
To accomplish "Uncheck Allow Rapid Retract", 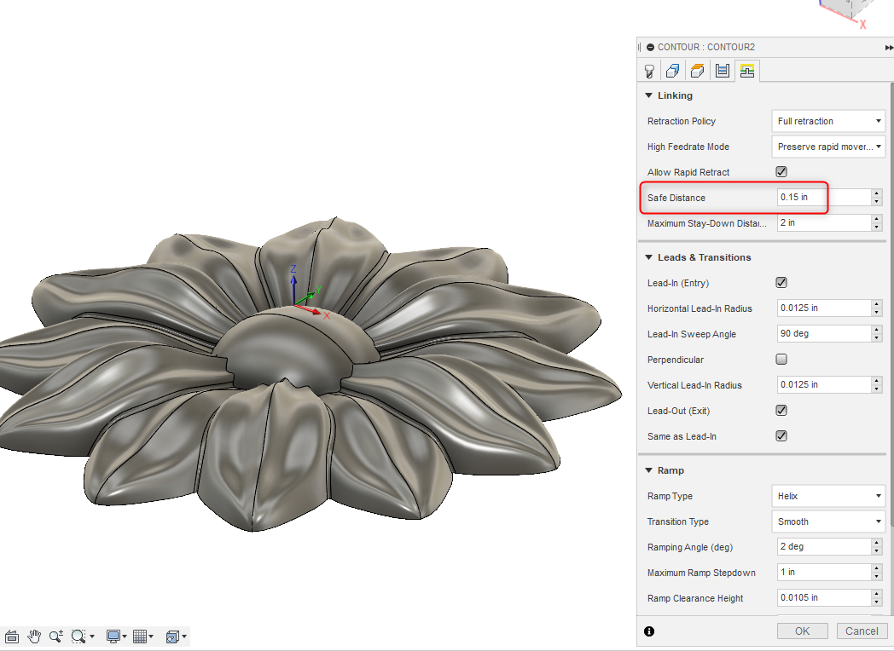I will tap(781, 171).
